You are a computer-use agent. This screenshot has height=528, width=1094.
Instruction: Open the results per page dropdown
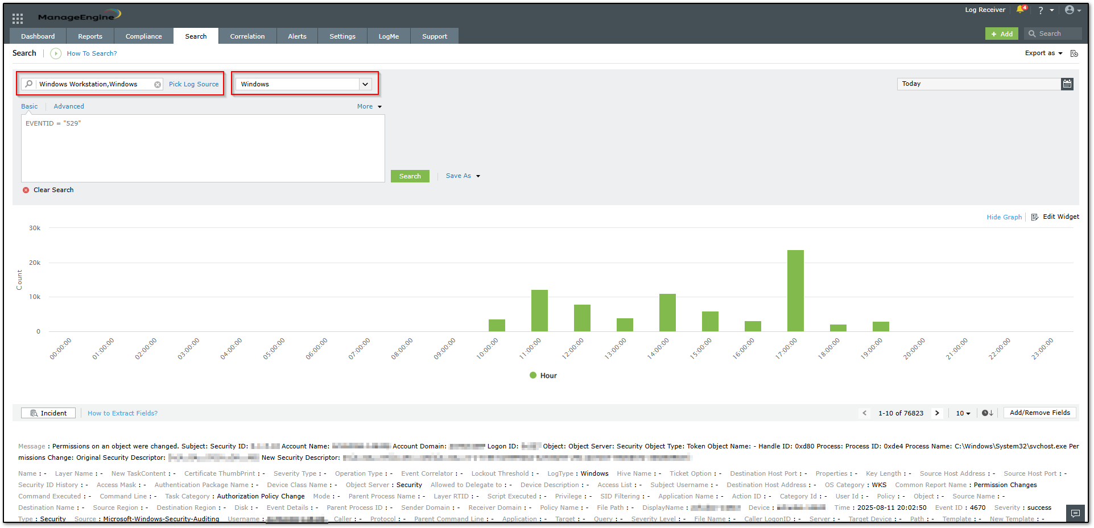pos(963,413)
